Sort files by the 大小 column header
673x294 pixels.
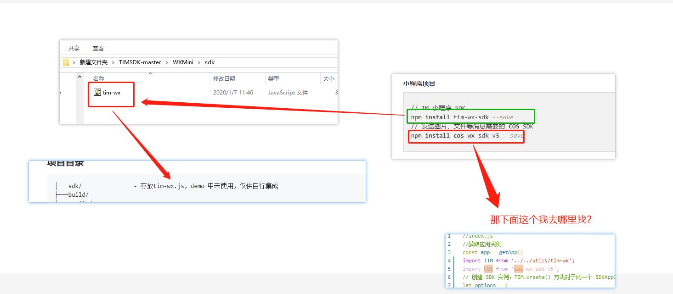[329, 79]
